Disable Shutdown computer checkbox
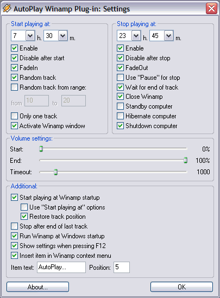The image size is (220, 298). [x=121, y=125]
